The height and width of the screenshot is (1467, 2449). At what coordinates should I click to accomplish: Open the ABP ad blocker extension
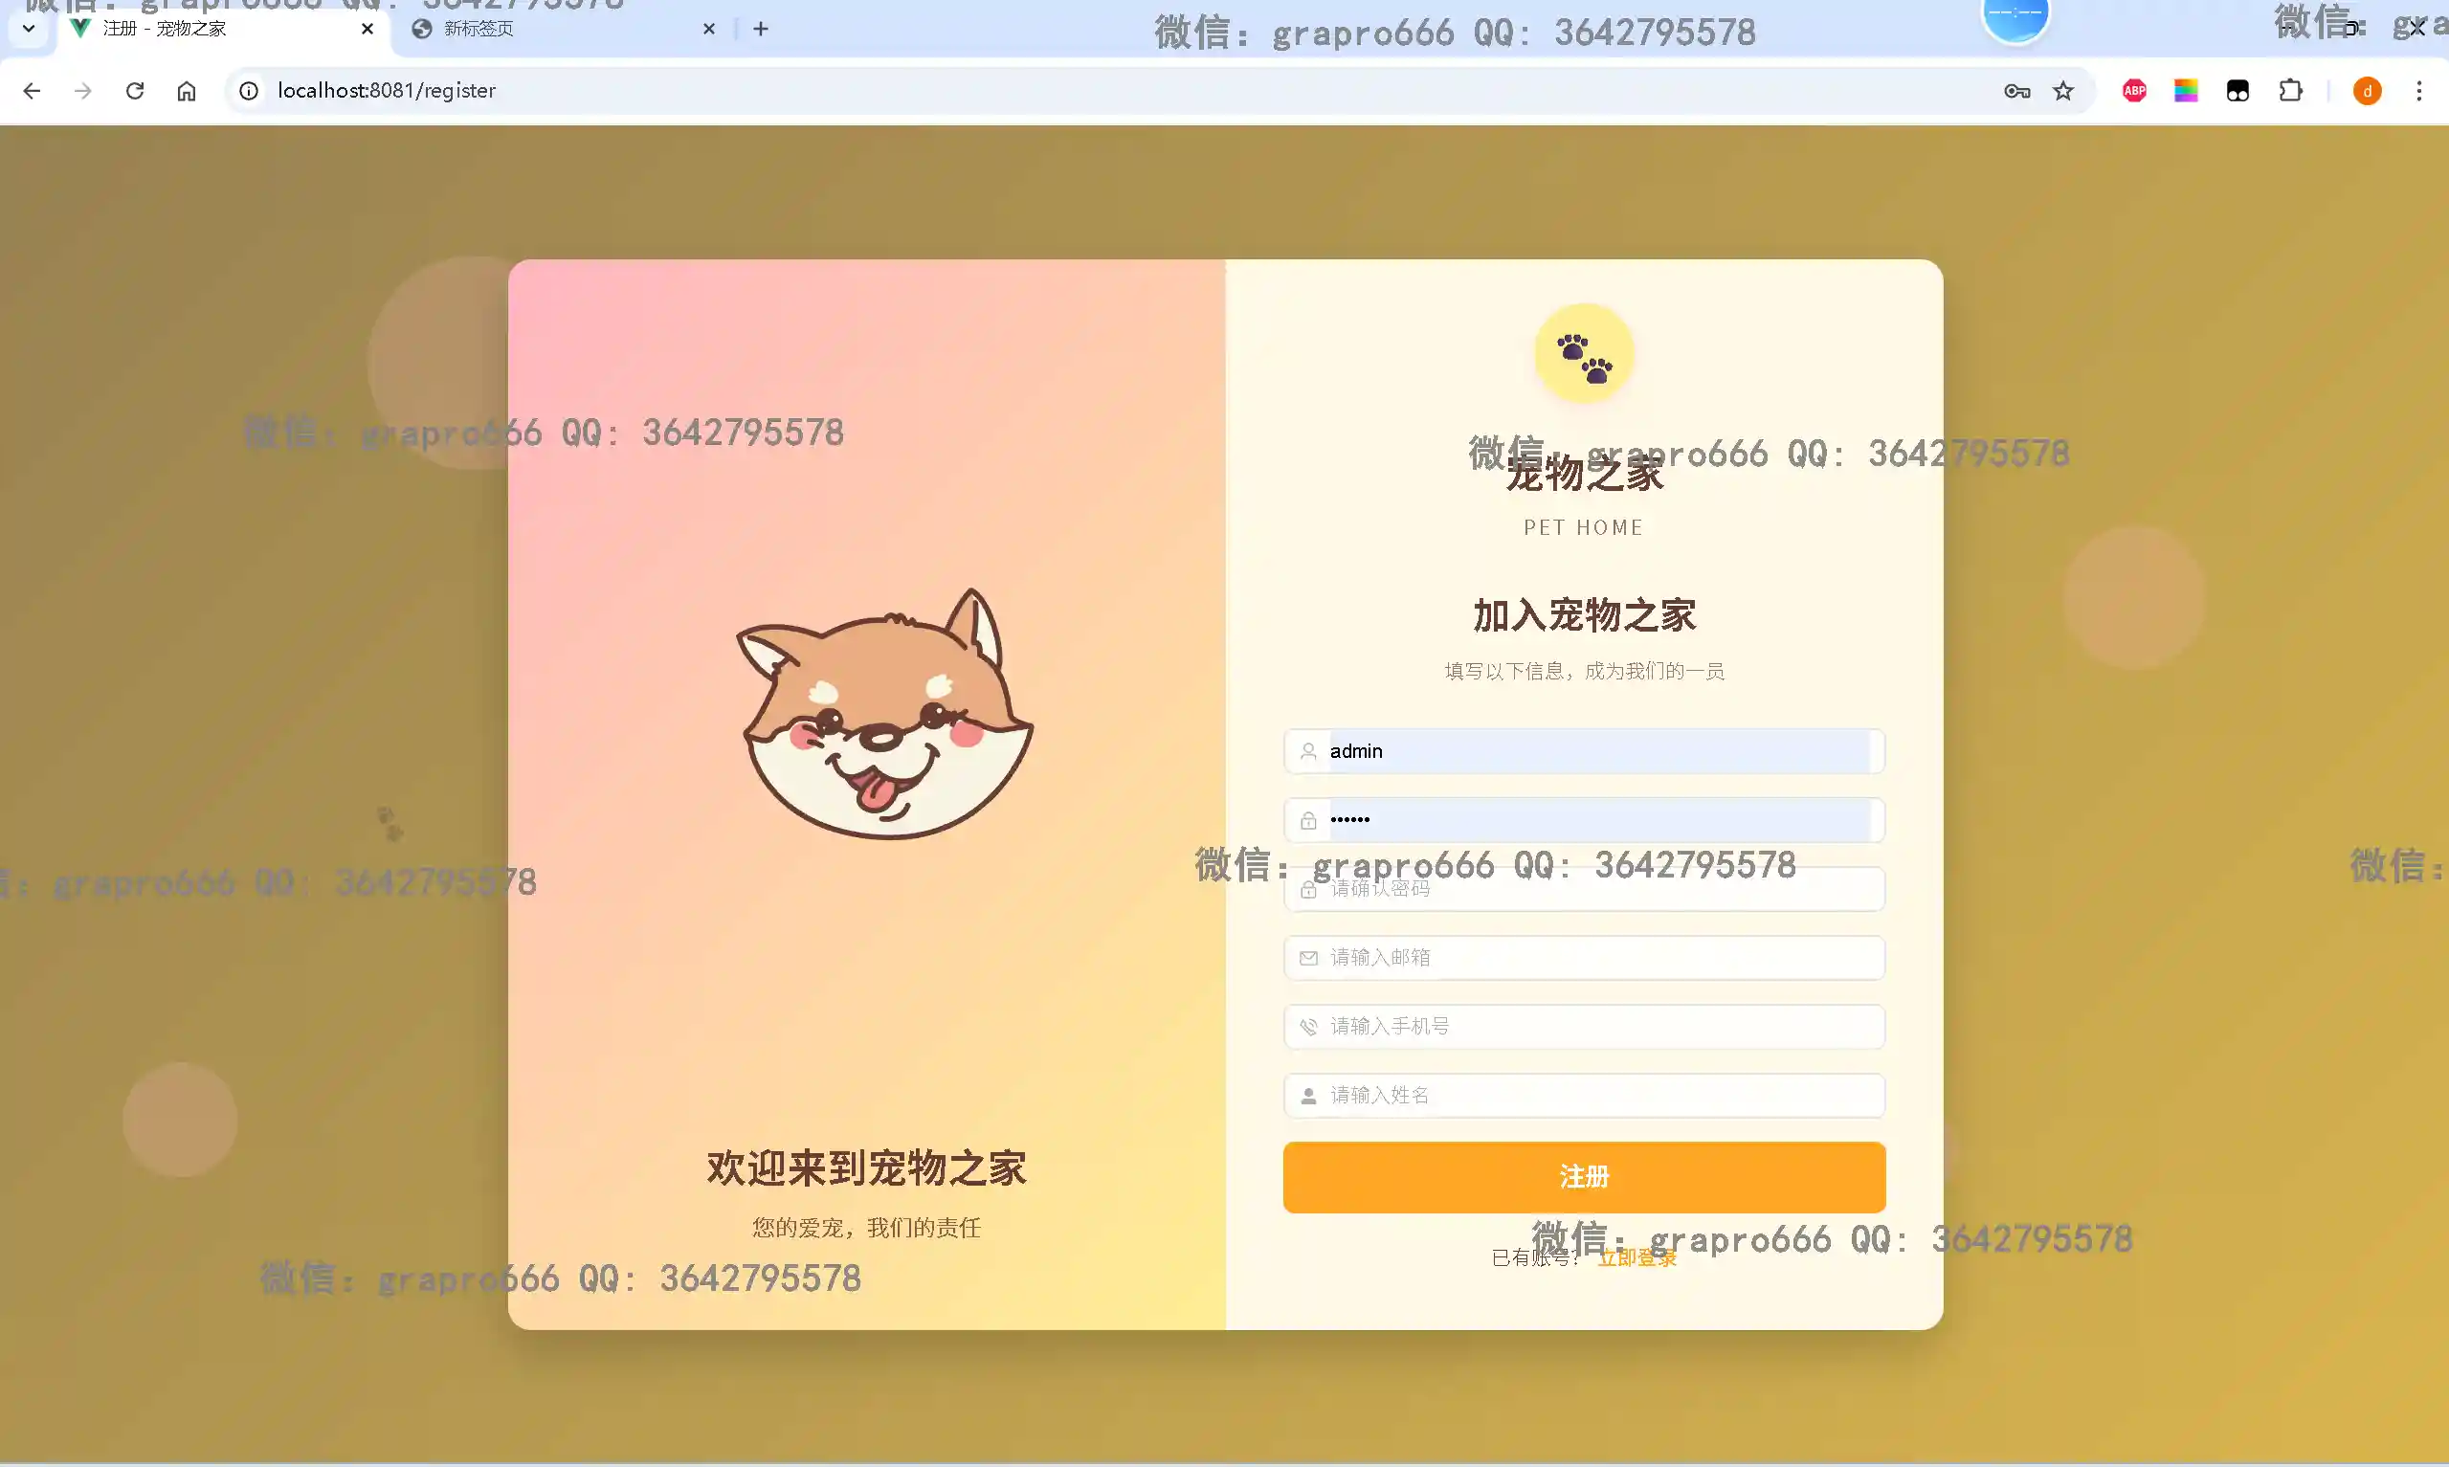click(2134, 91)
